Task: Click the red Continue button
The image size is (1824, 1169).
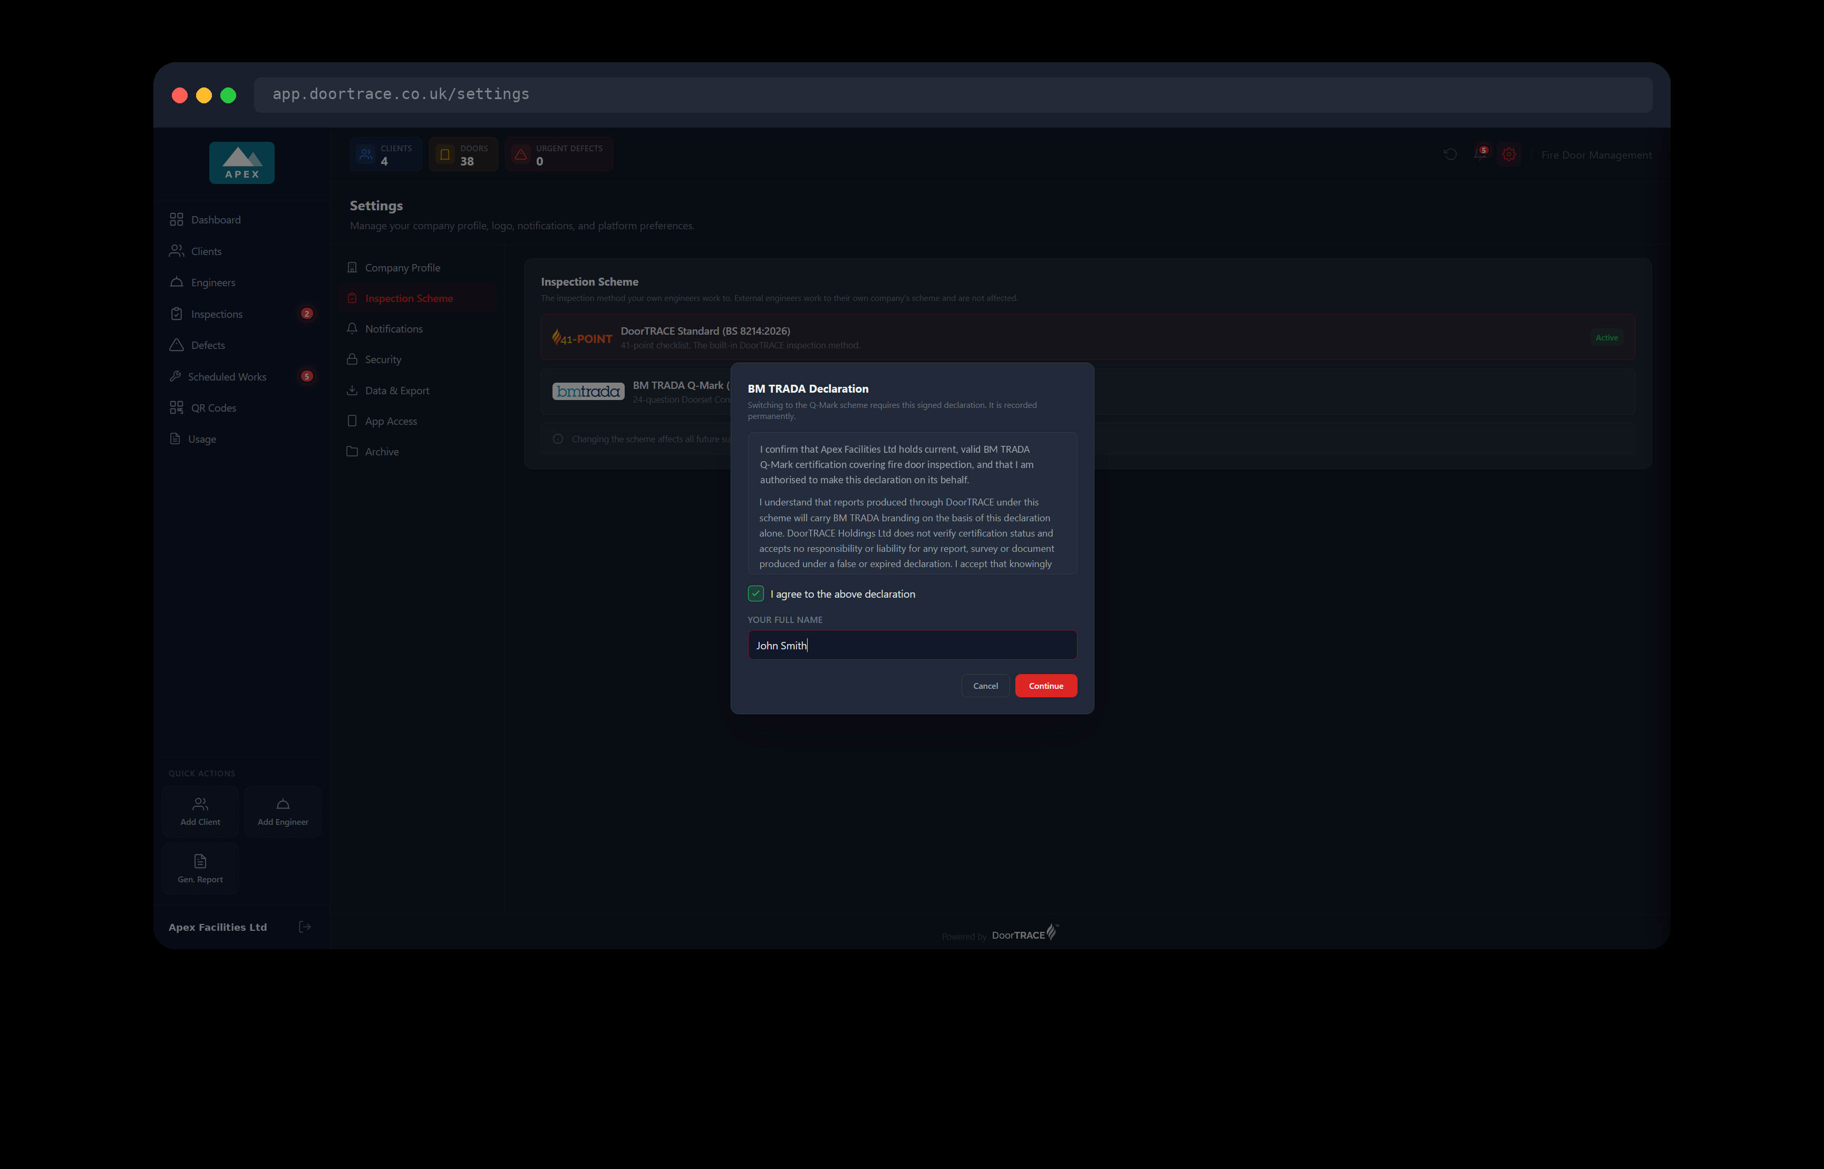Action: (1045, 686)
